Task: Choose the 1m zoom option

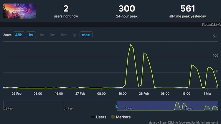Action: pos(42,35)
